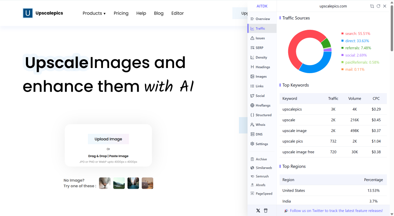Open the SERP sidebar icon
This screenshot has width=394, height=216.
pyautogui.click(x=252, y=48)
